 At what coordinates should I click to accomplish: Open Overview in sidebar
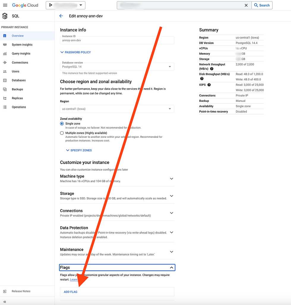[18, 36]
